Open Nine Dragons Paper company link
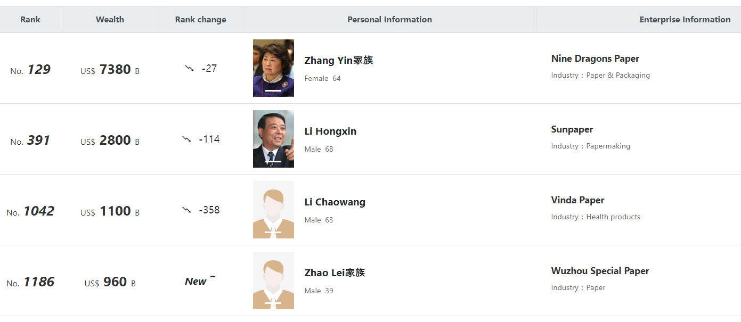 [x=595, y=59]
